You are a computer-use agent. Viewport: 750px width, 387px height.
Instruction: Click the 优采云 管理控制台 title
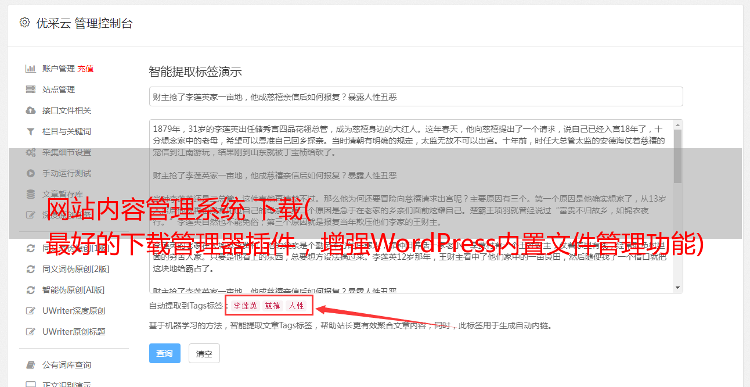tap(84, 23)
